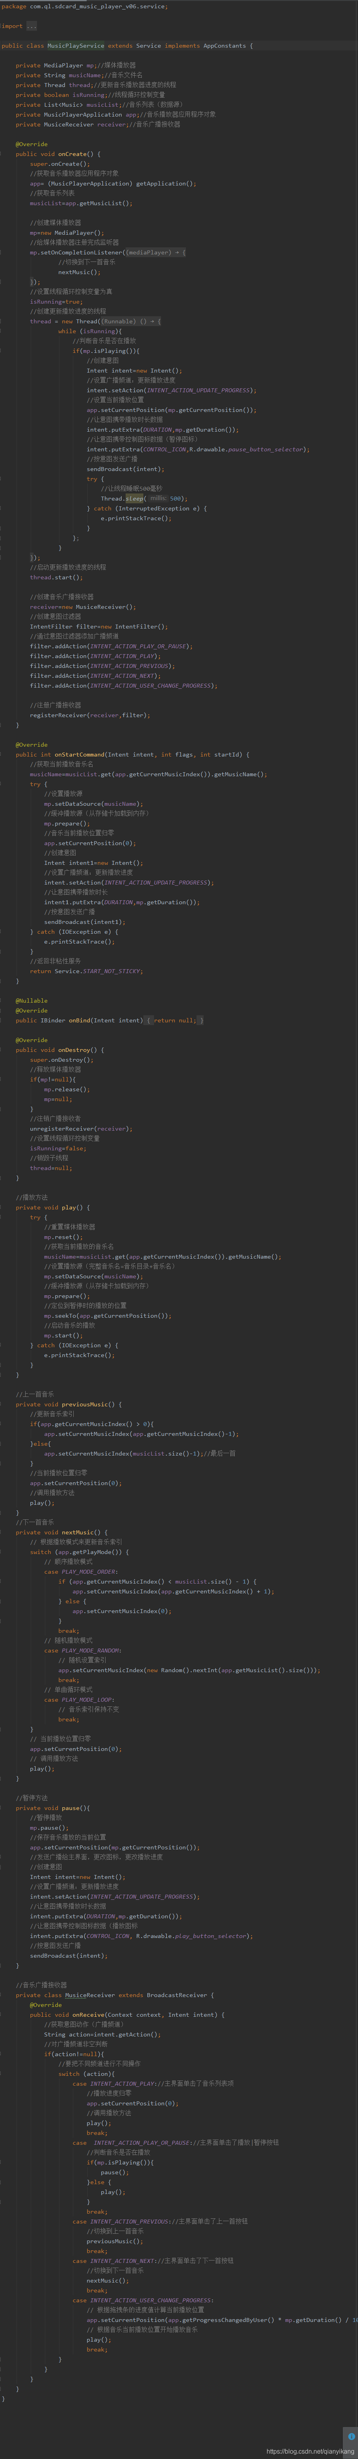Screen dimensions: 358x2459
Task: Click the 'mp.reset();' line
Action: click(x=64, y=1236)
